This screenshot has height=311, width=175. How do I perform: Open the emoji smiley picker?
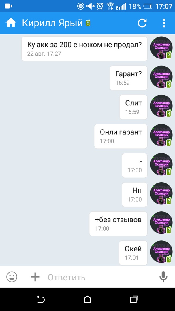[12, 277]
